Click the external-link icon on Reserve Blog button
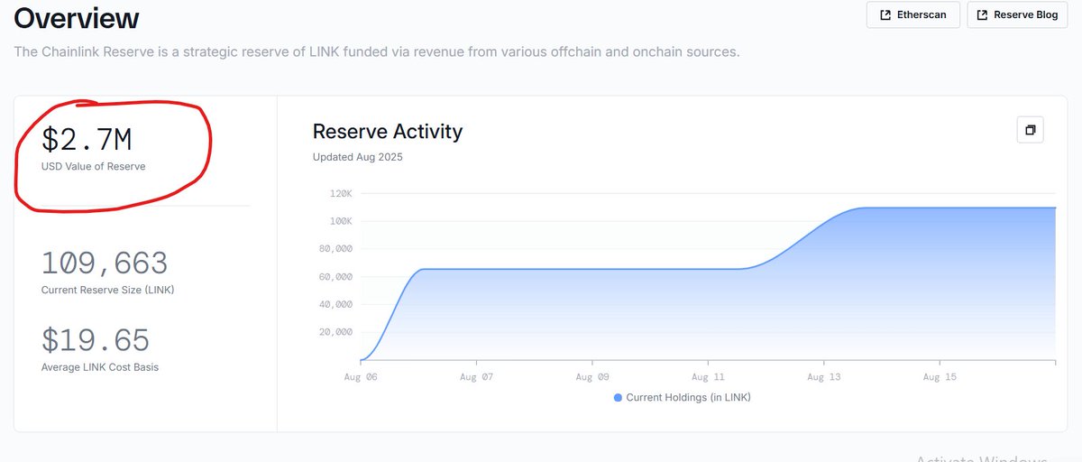1082x462 pixels. click(983, 15)
